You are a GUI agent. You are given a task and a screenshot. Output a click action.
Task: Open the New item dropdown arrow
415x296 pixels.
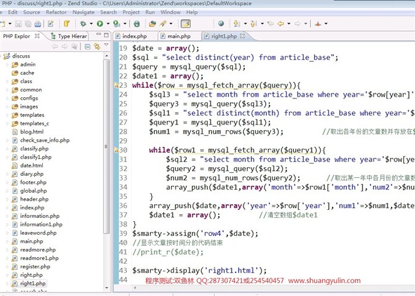tap(10, 24)
